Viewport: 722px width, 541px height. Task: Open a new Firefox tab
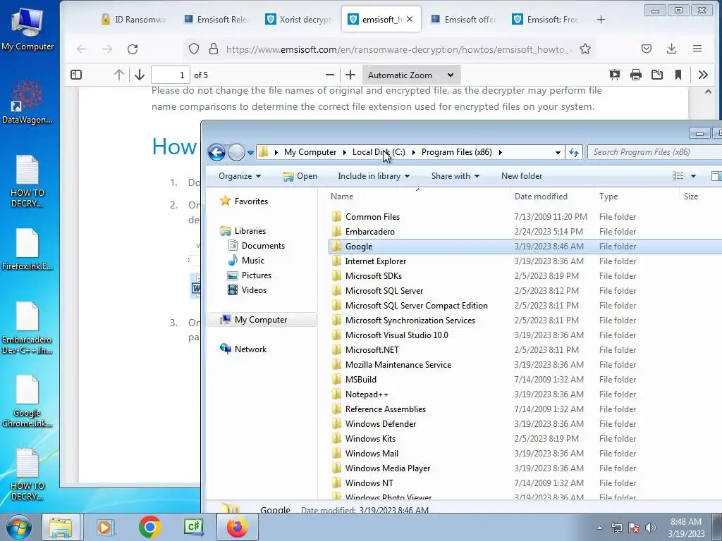tap(601, 20)
